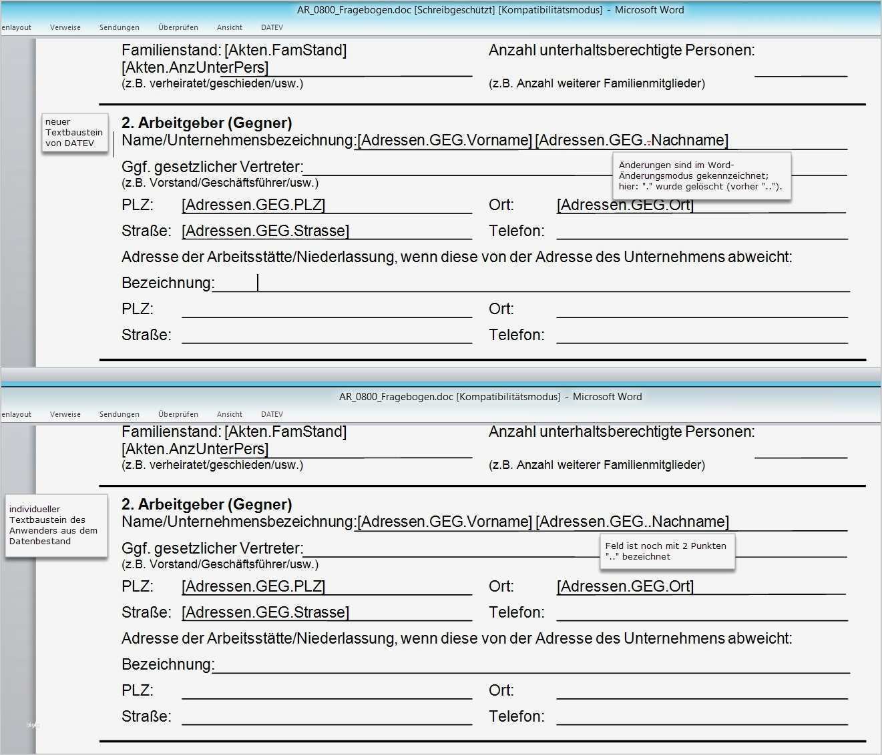Select the DATEV tab in the lower Word window
882x755 pixels.
pos(271,414)
